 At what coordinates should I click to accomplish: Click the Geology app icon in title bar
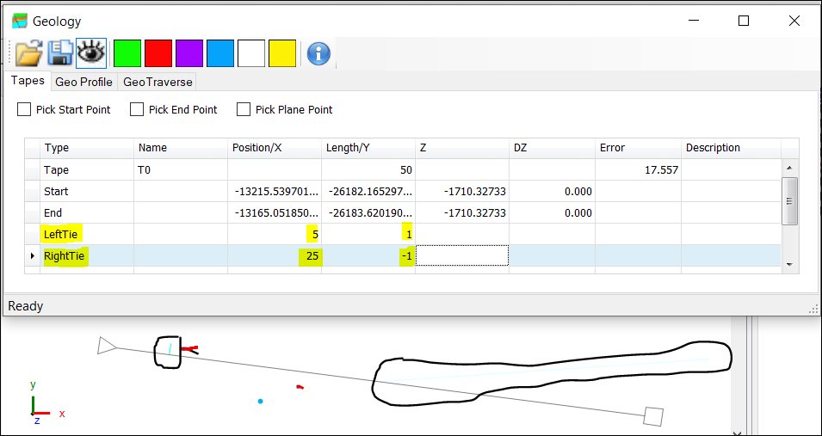tap(20, 21)
